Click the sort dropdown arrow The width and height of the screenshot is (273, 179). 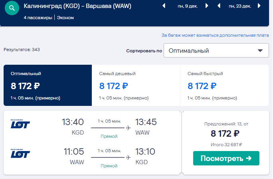[x=260, y=51]
